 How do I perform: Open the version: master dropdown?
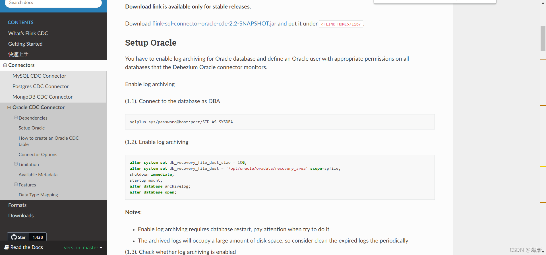click(83, 248)
